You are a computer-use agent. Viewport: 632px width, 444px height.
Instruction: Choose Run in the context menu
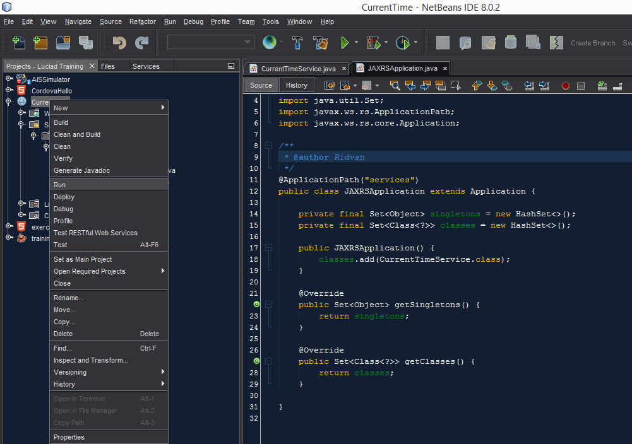109,185
